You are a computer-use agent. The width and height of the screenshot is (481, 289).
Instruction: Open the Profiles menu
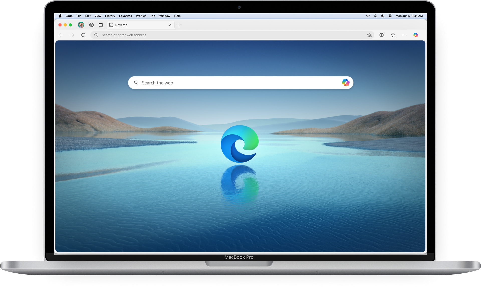pyautogui.click(x=141, y=16)
